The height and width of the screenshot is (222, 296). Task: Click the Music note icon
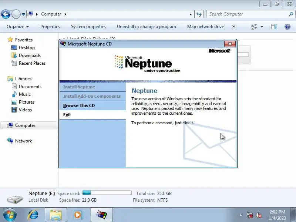(14, 94)
